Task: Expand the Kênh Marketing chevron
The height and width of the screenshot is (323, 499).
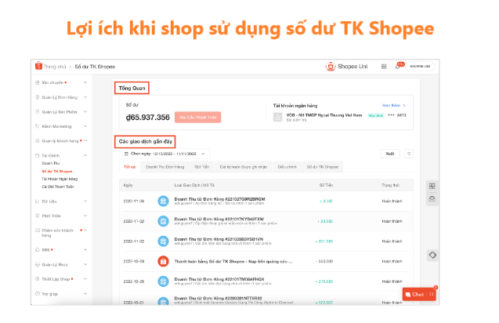Action: (x=85, y=126)
